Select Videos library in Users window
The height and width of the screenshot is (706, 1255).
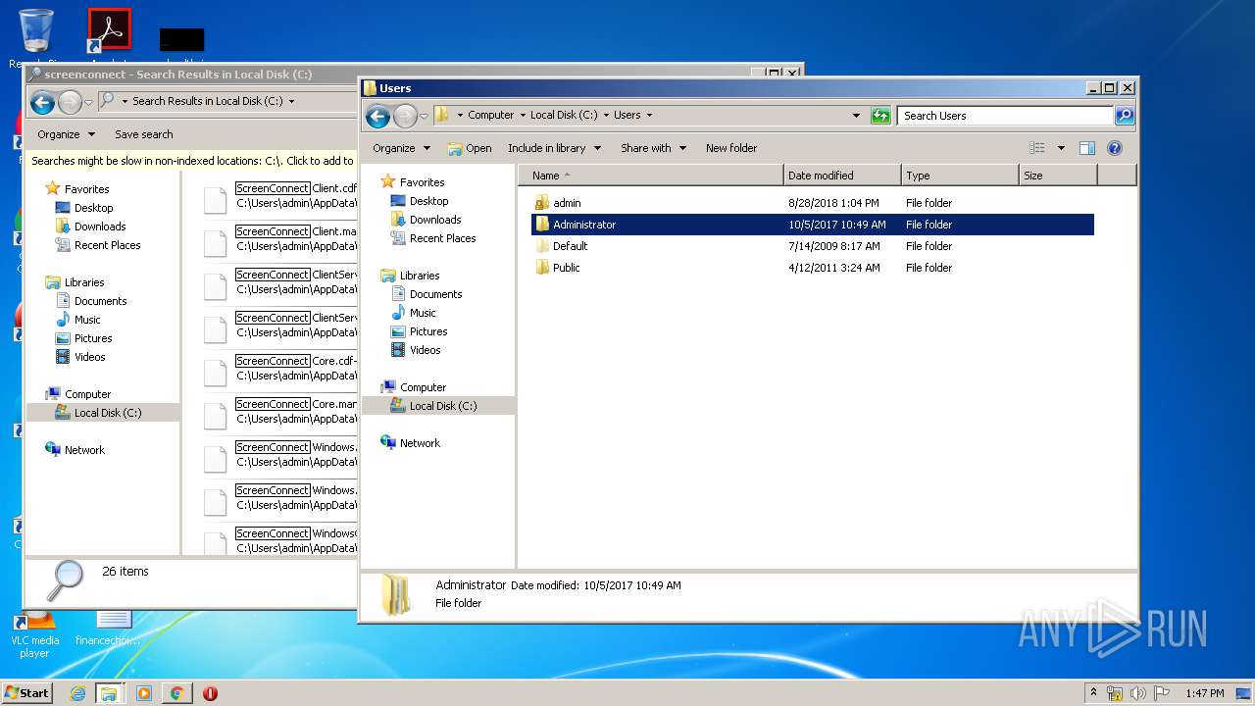(x=425, y=350)
